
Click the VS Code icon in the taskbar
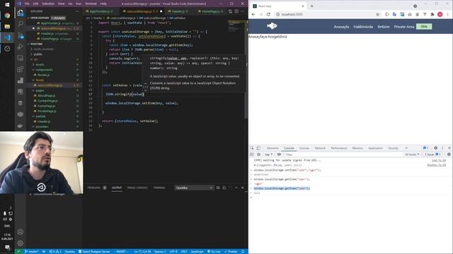7,37
